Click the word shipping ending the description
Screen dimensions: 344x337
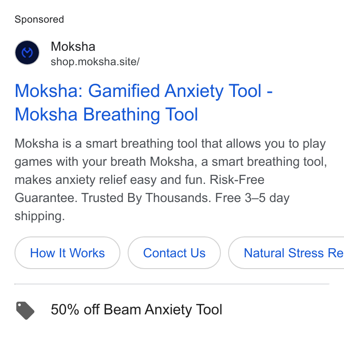click(x=40, y=216)
